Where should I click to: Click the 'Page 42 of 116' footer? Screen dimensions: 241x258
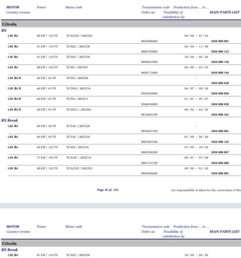pos(107,190)
